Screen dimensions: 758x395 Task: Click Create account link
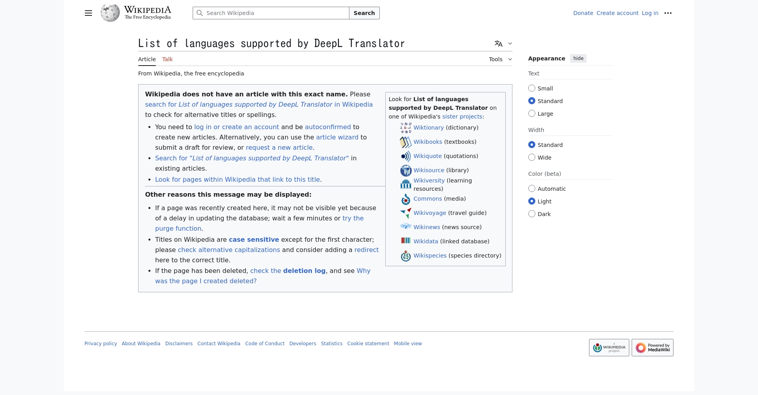point(617,13)
